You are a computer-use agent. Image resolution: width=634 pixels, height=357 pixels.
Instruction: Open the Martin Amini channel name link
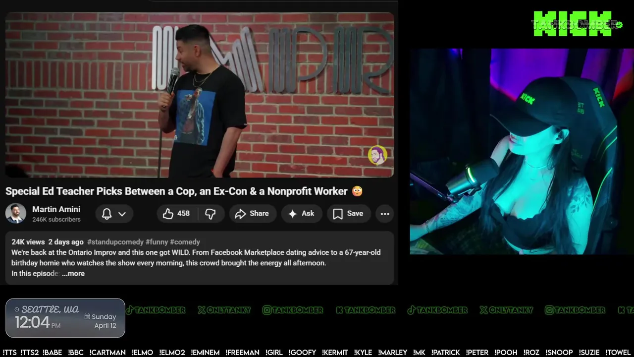pyautogui.click(x=56, y=209)
